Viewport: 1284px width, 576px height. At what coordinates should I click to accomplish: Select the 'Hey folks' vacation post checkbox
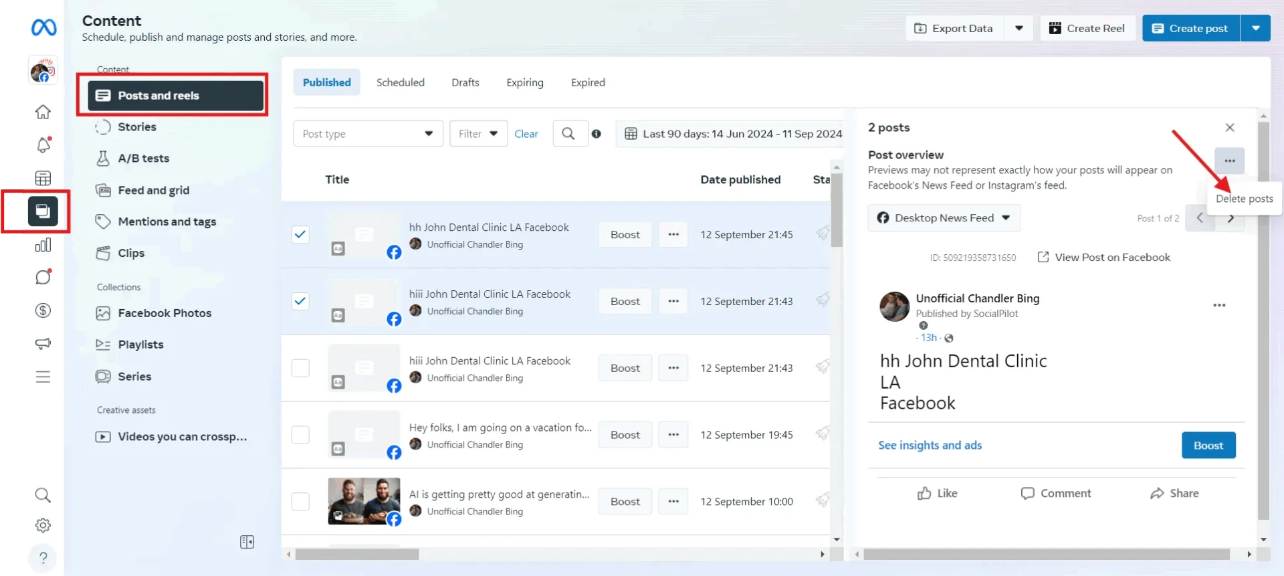(x=300, y=435)
